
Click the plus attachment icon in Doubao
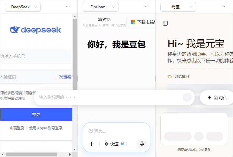(92, 144)
